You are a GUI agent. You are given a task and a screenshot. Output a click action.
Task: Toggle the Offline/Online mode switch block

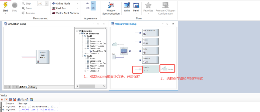pos(124,51)
